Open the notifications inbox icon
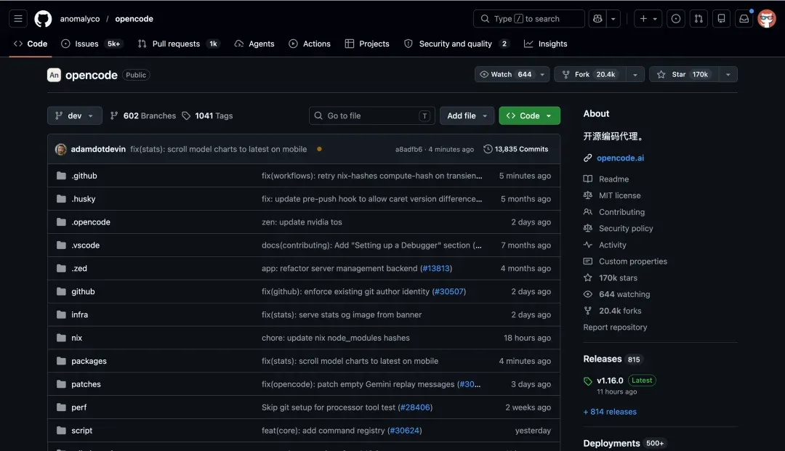785x451 pixels. coord(744,19)
